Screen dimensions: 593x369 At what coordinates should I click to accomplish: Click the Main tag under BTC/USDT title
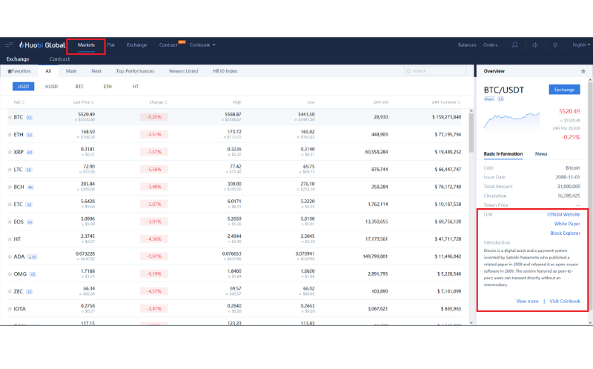[x=489, y=99]
